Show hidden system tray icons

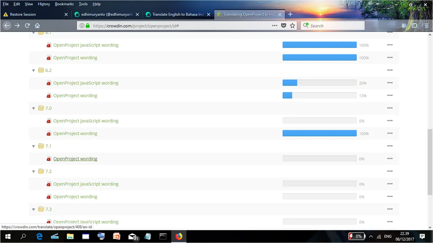pos(371,236)
